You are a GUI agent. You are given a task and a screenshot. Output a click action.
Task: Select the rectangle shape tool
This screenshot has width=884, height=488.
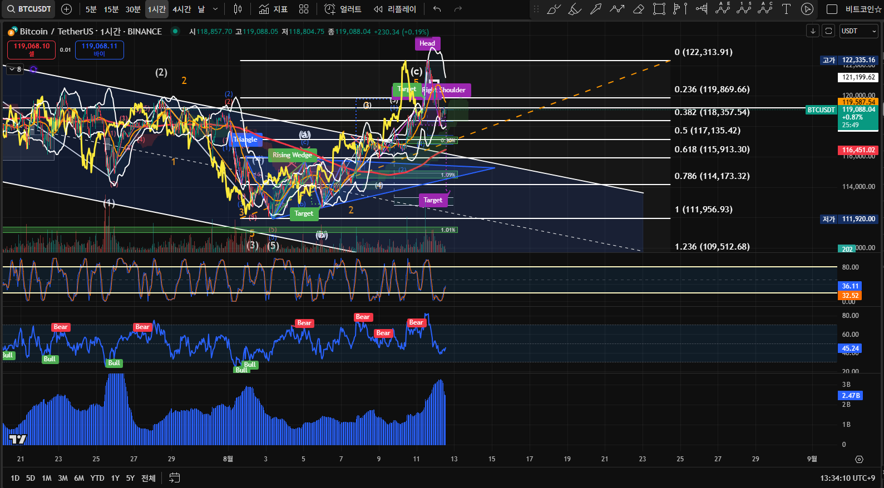[x=659, y=9]
